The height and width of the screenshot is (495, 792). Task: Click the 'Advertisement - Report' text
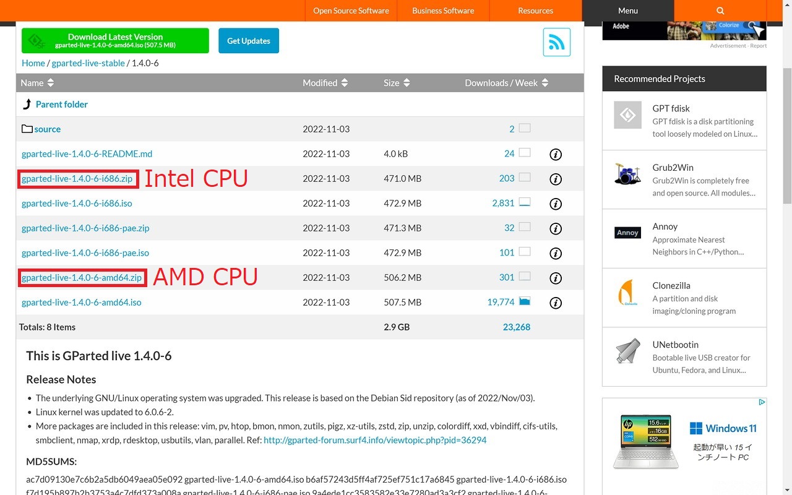coord(738,46)
